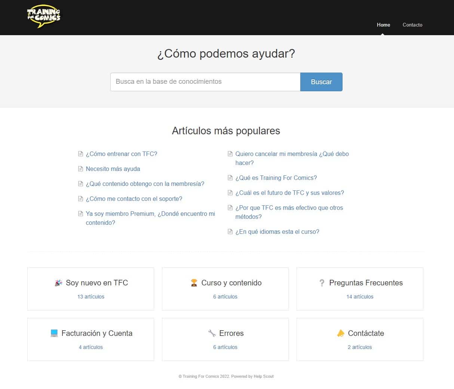Open the Errores category title

[x=231, y=333]
